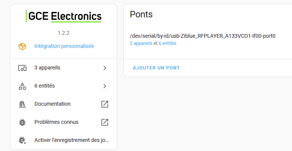Open Documentation via its external link icon
292x151 pixels.
(105, 104)
